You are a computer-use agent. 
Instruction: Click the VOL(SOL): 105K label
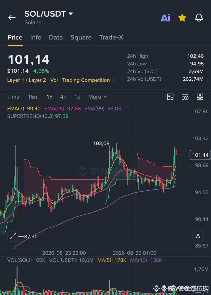pyautogui.click(x=26, y=260)
